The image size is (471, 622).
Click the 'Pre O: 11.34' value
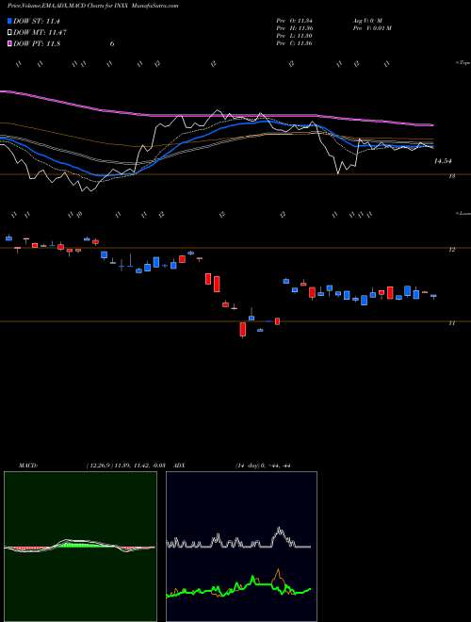(x=295, y=22)
